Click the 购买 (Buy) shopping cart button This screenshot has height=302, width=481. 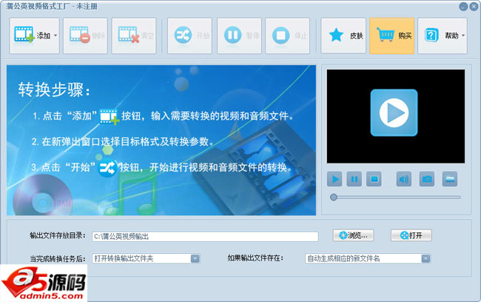392,36
